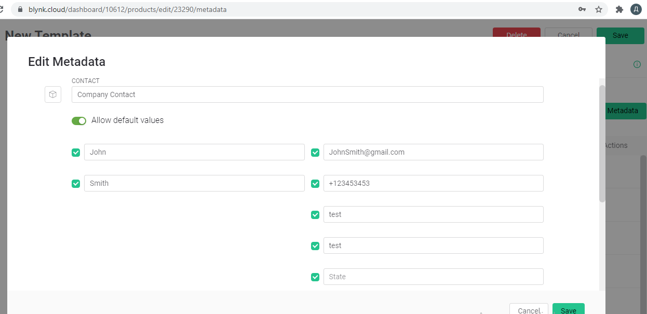Image resolution: width=647 pixels, height=314 pixels.
Task: Focus the Company Contact name field
Action: pyautogui.click(x=307, y=94)
